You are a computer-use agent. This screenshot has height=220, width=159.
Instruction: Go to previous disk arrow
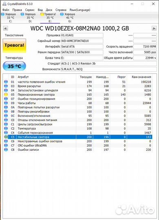[x=5, y=29]
